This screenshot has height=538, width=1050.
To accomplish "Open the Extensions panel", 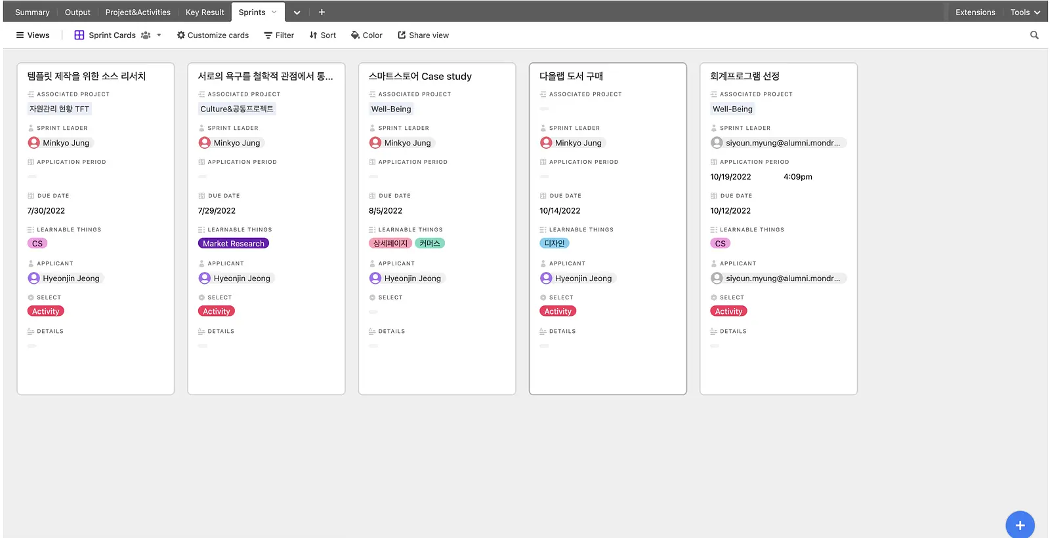I will click(975, 12).
